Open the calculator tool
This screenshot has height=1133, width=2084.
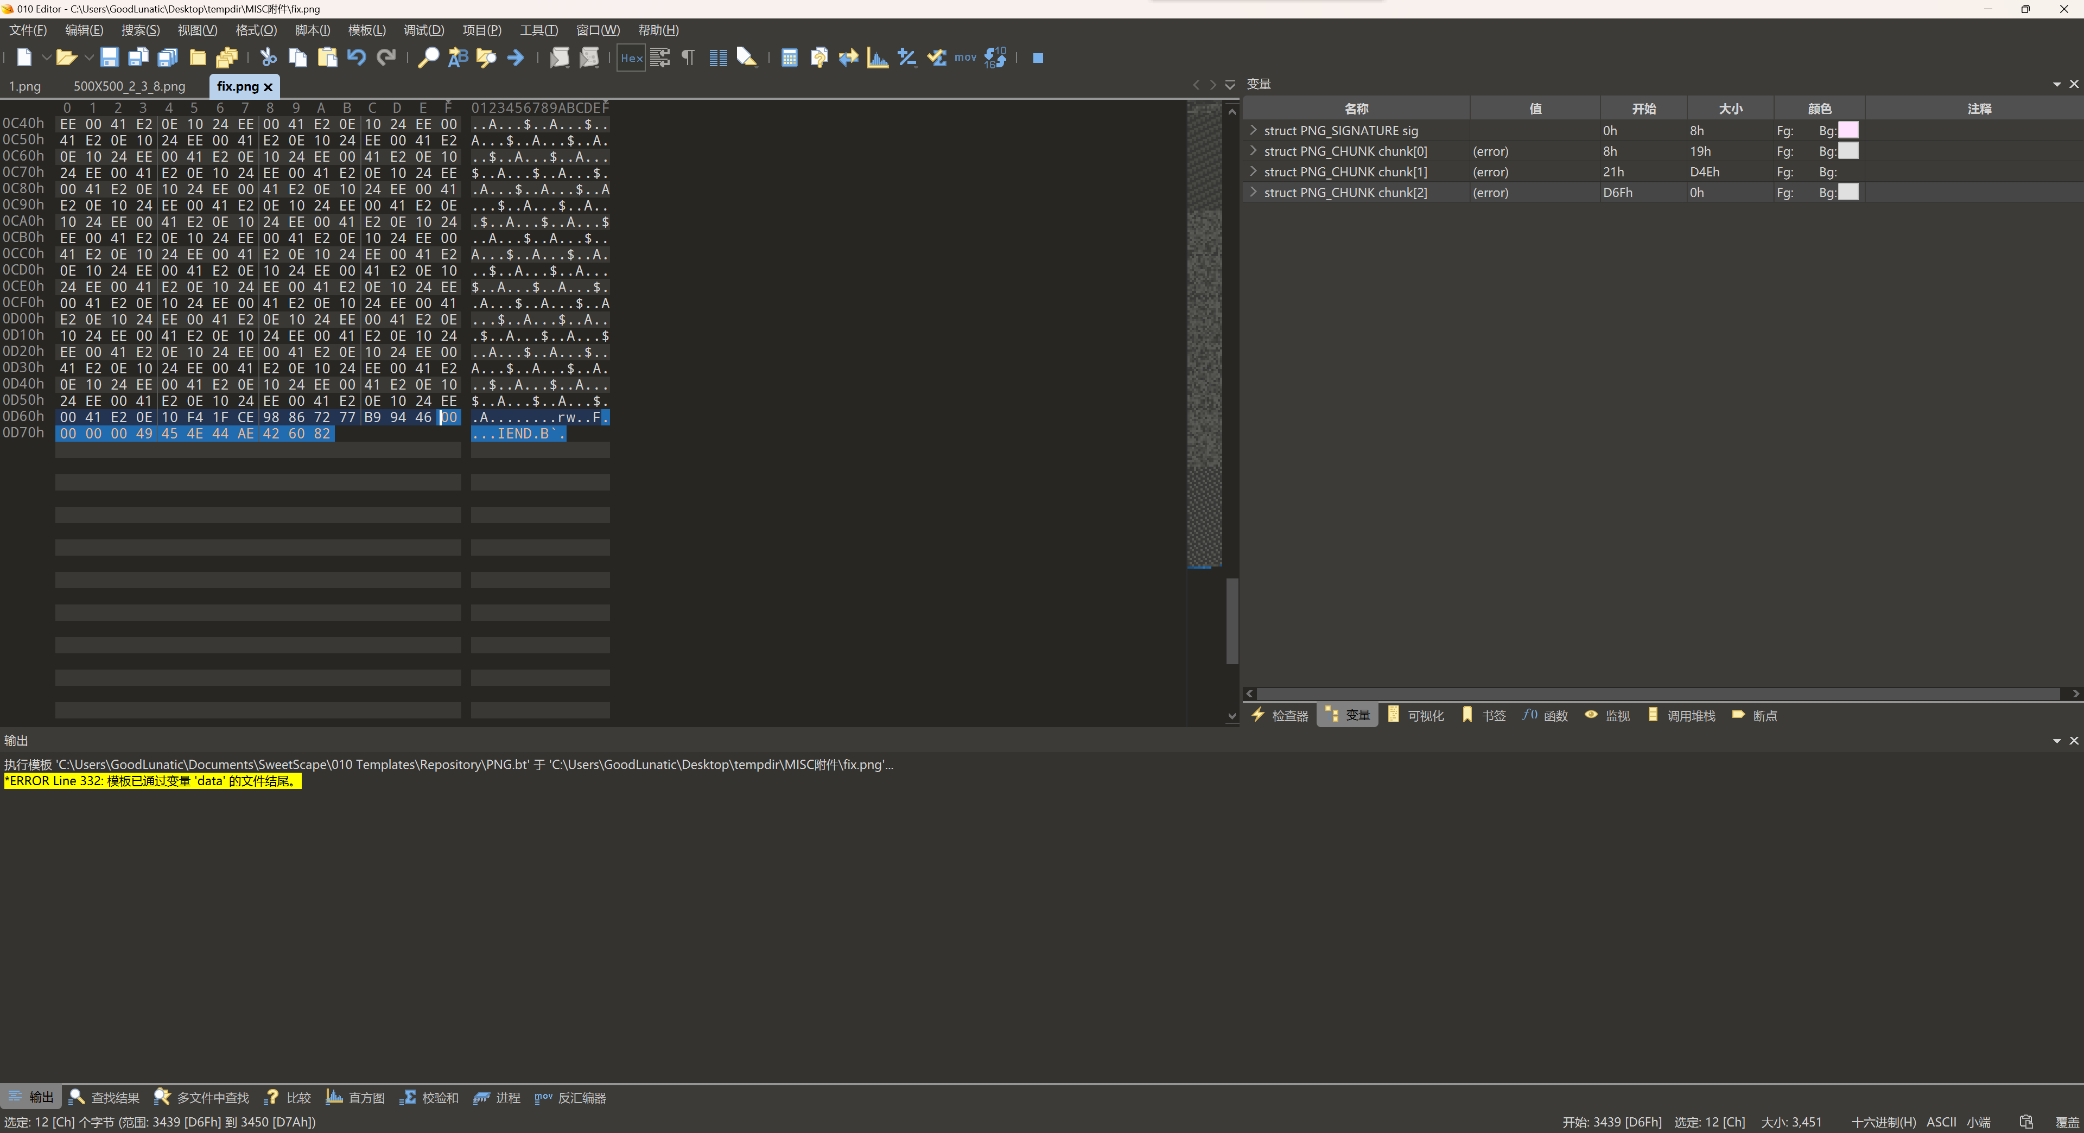[790, 58]
